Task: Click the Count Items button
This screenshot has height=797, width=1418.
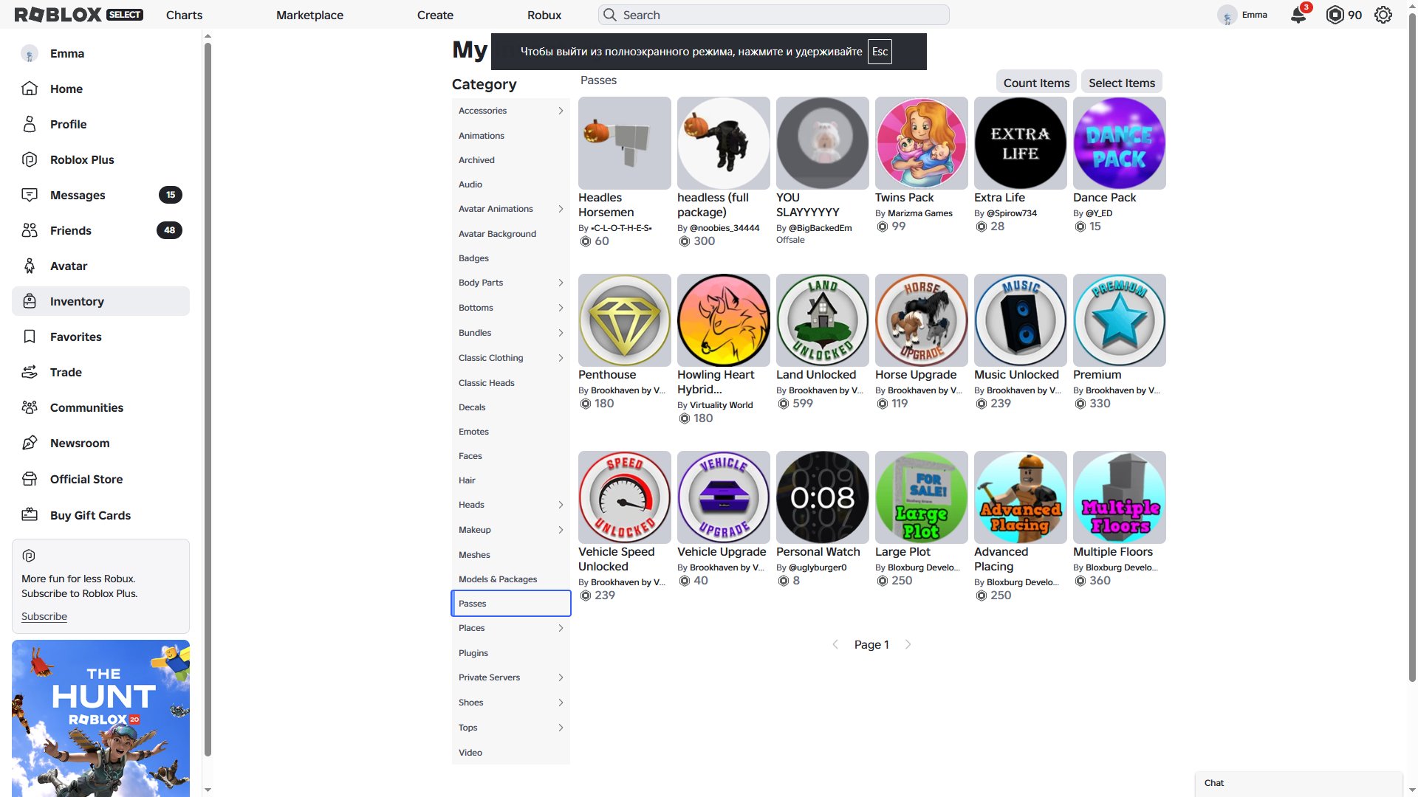Action: [x=1036, y=83]
